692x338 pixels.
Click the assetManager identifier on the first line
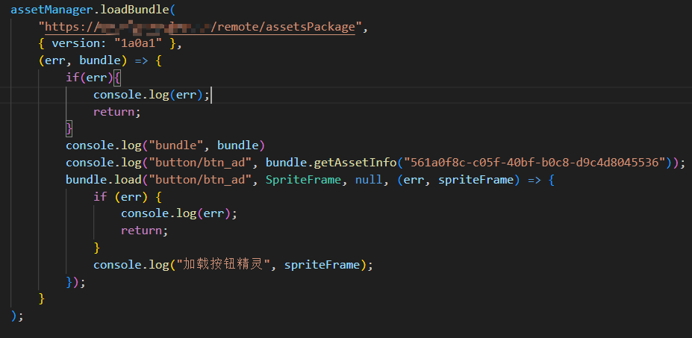(x=45, y=10)
